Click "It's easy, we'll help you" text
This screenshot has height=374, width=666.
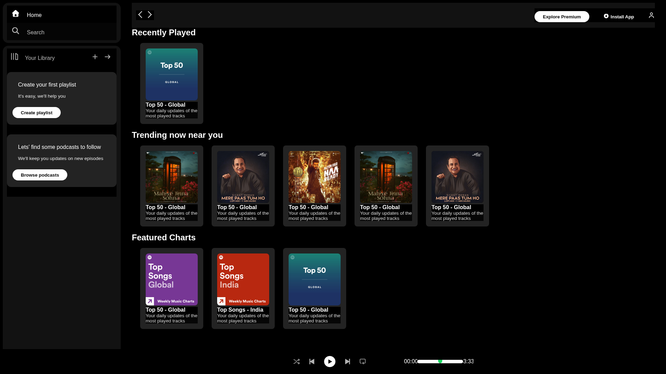click(42, 96)
